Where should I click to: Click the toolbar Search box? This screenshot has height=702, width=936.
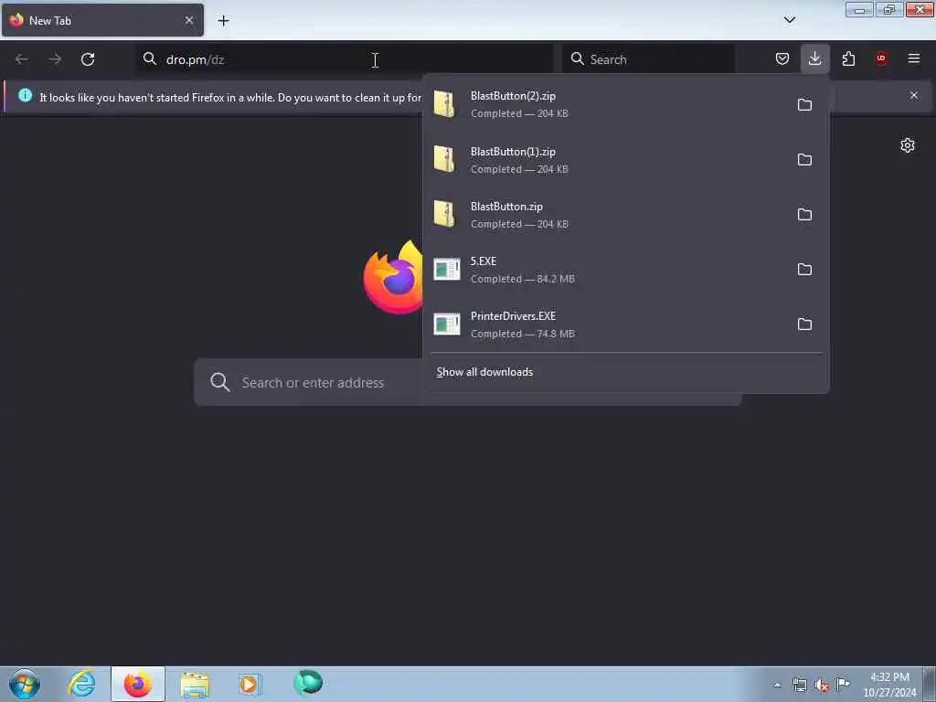click(x=648, y=59)
